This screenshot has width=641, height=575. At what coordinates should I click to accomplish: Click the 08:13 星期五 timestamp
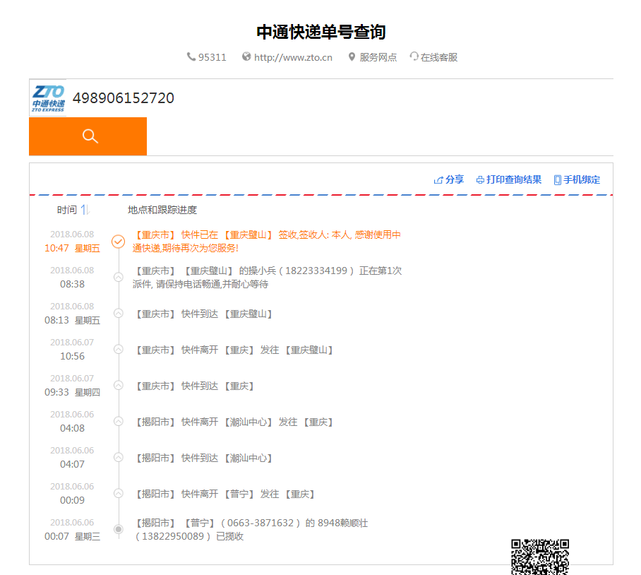(x=72, y=320)
